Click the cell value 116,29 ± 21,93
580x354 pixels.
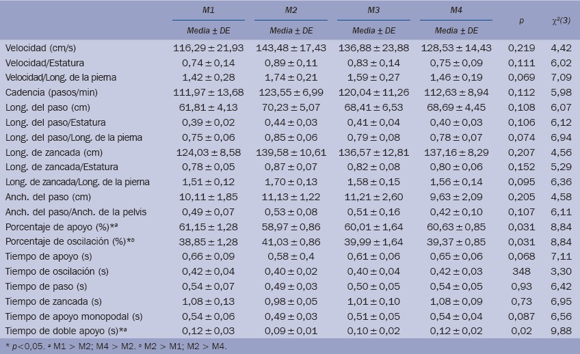coord(211,48)
